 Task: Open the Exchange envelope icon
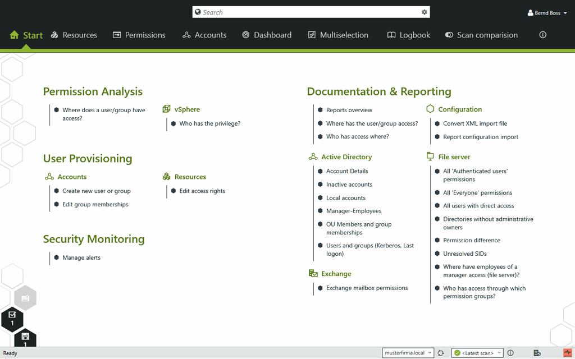314,274
